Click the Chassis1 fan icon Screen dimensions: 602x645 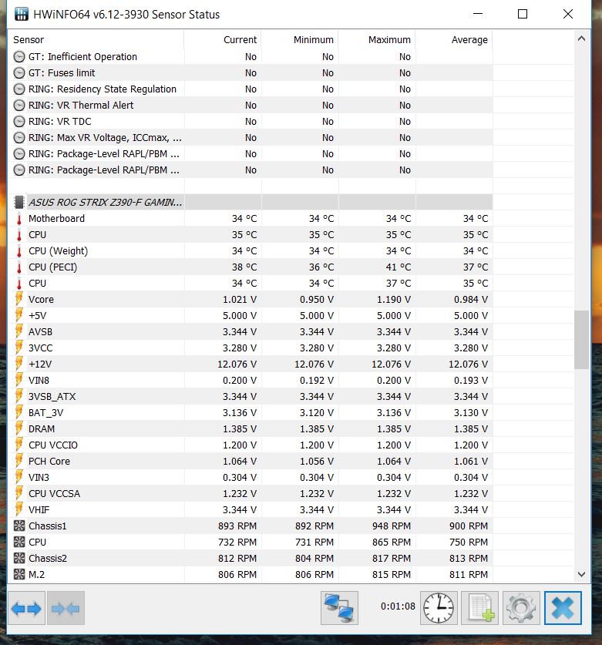tap(19, 526)
